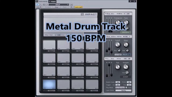This screenshot has width=172, height=97.
Task: Open the Layer Mode Velocity dropdown
Action: [x=123, y=91]
